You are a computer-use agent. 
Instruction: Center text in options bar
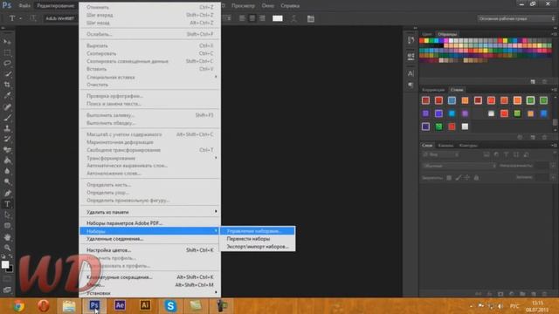[252, 18]
